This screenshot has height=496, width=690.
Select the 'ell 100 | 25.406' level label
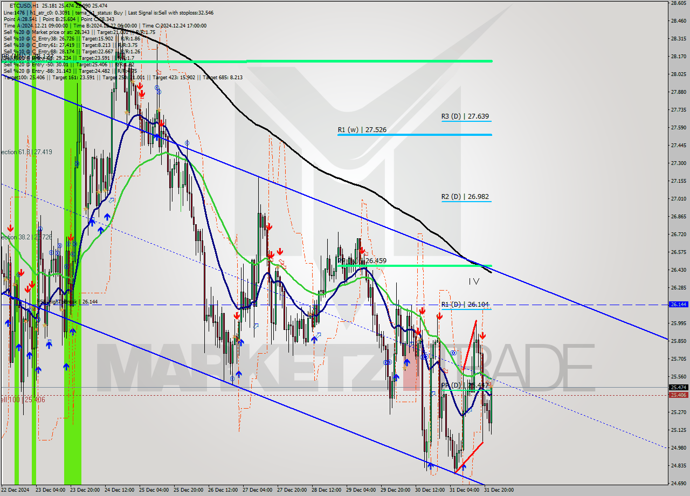coord(23,399)
